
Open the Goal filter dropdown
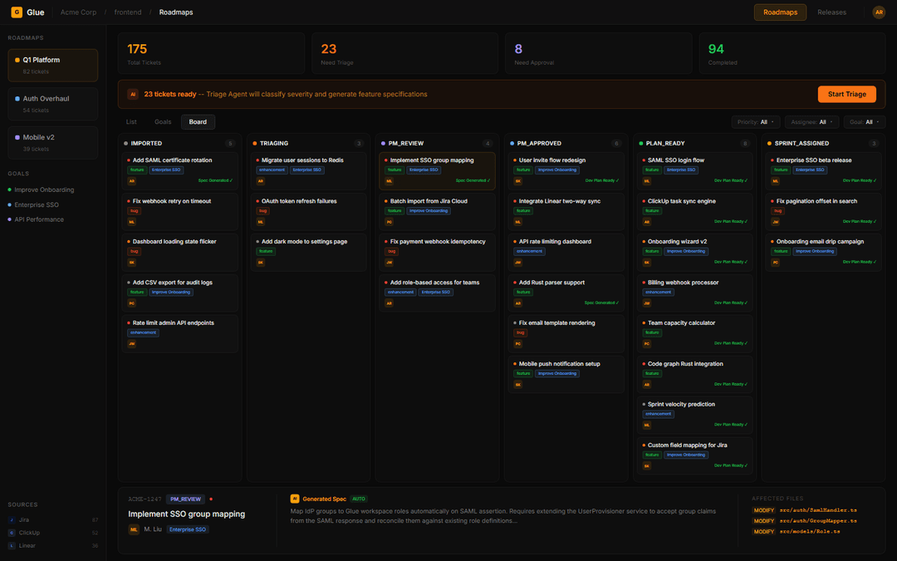[864, 122]
